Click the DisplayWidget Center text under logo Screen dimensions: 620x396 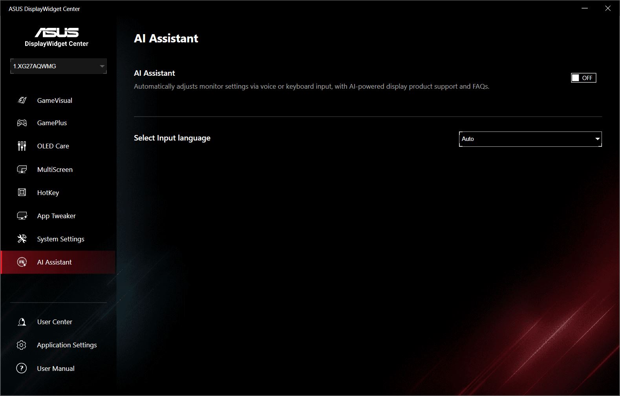pyautogui.click(x=57, y=44)
